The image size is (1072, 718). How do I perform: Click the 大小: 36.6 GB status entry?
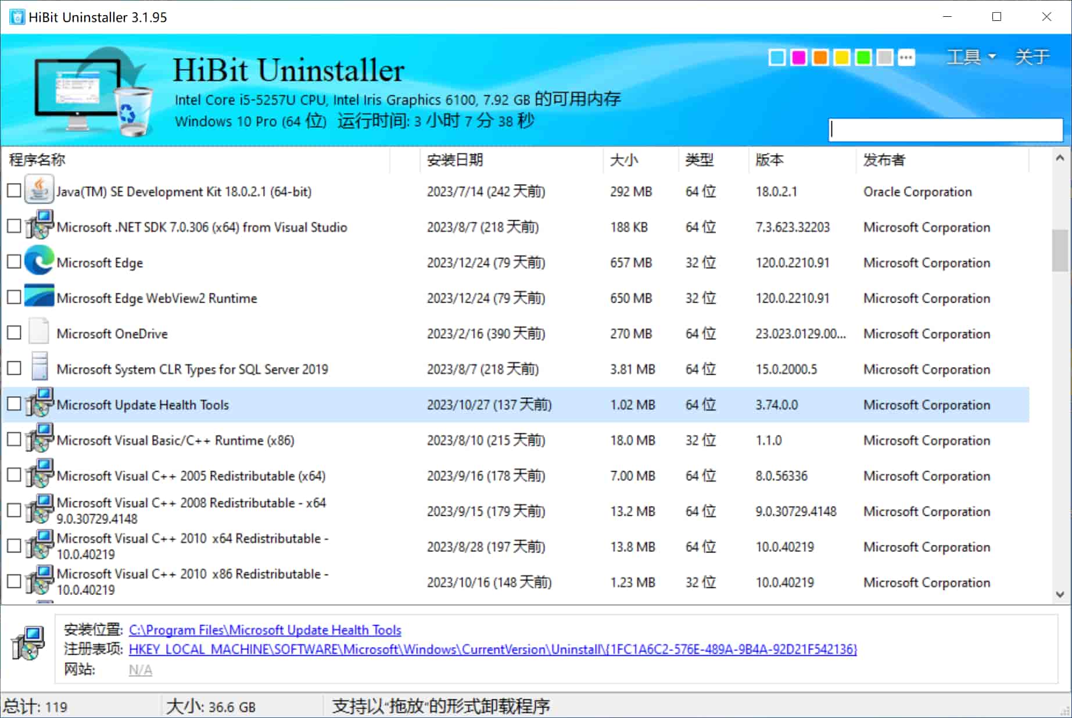tap(211, 706)
